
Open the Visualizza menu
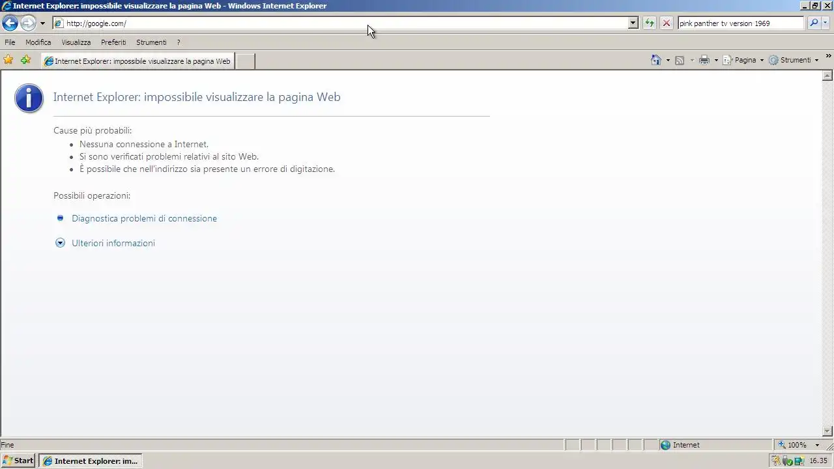click(x=76, y=42)
